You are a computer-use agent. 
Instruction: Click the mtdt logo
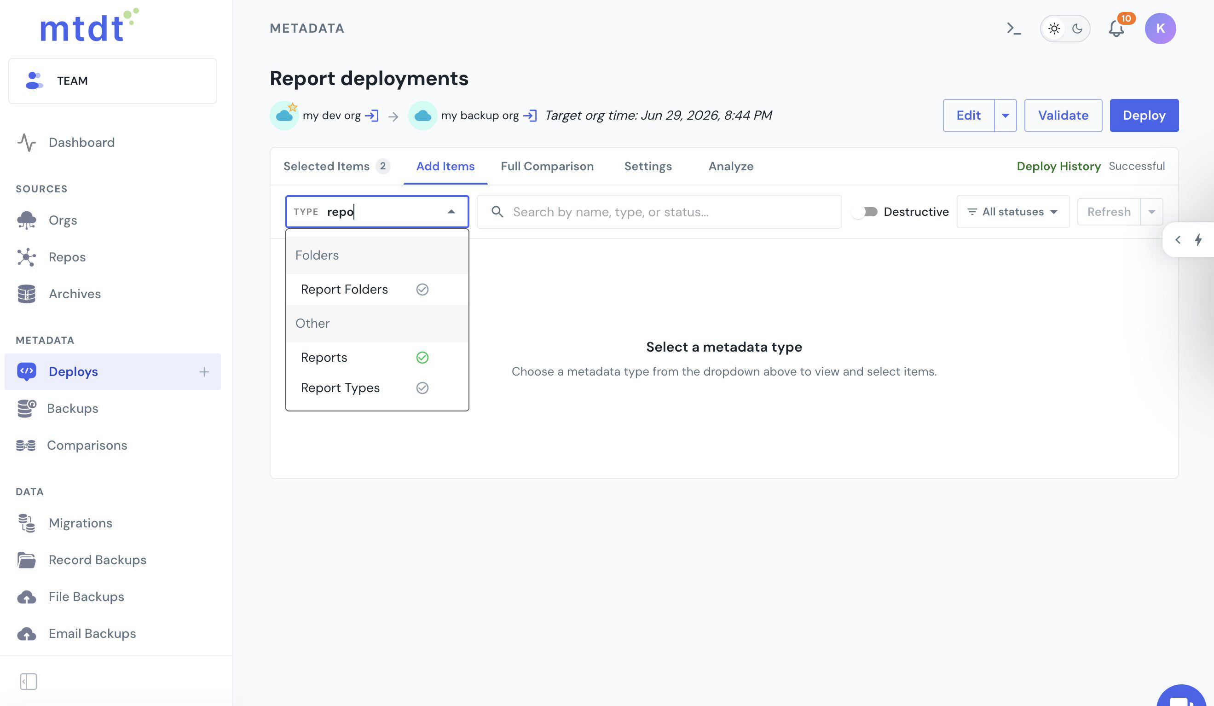click(x=89, y=25)
